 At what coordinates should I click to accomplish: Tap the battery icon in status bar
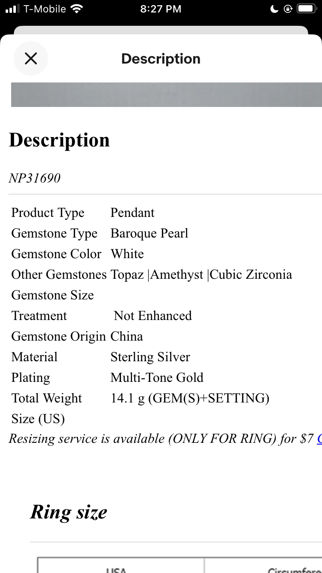(x=307, y=9)
